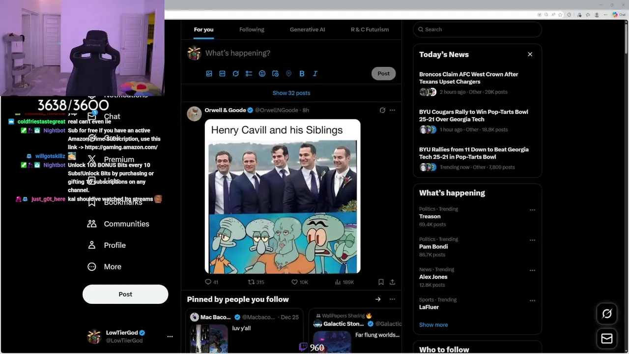The image size is (629, 354).
Task: Click the Search field
Action: point(477,29)
